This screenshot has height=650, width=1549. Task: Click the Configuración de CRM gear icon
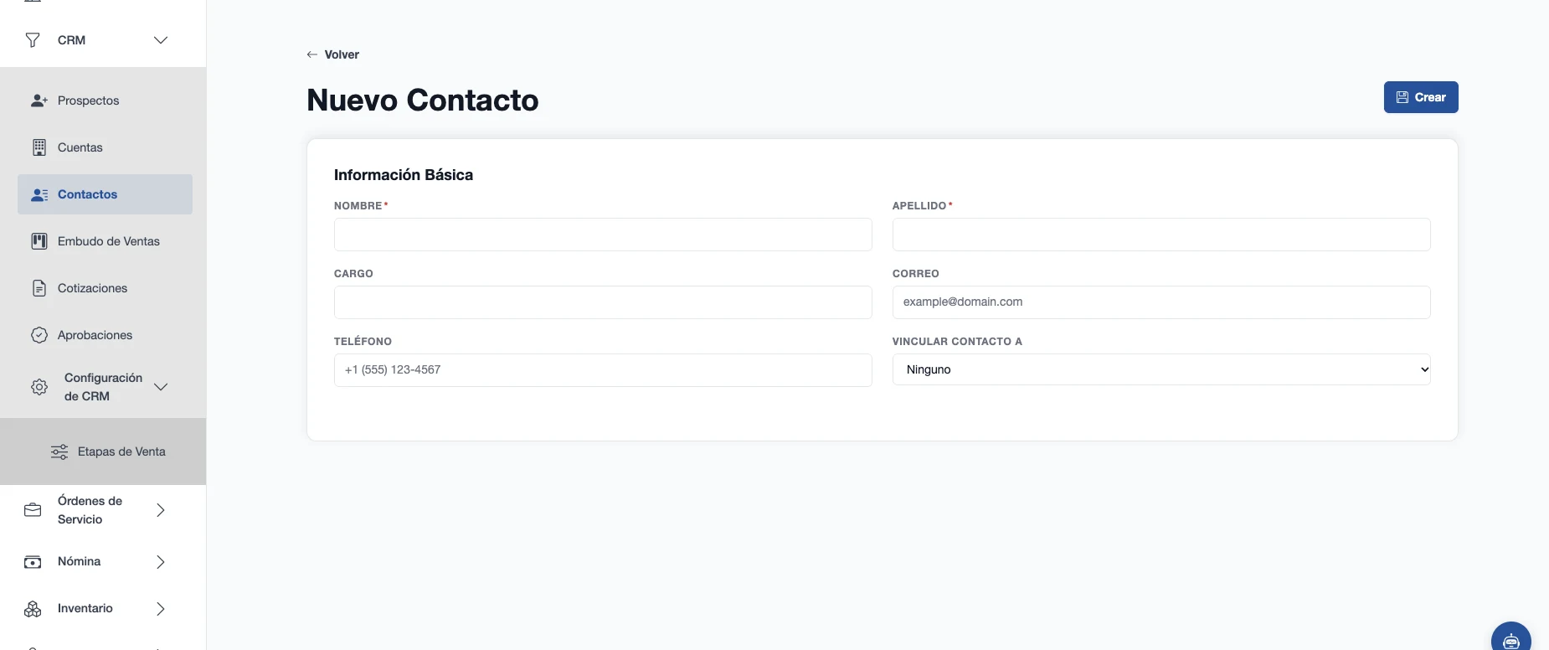point(39,387)
